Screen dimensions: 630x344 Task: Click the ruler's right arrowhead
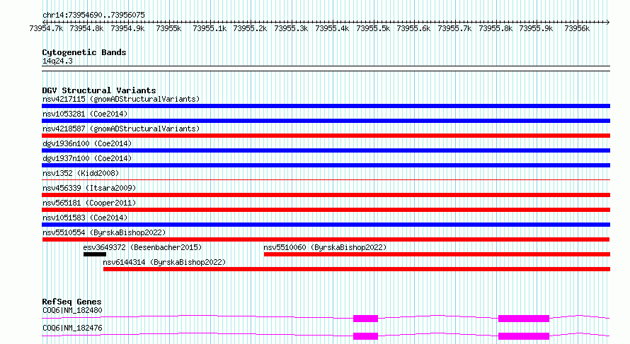tap(608, 22)
